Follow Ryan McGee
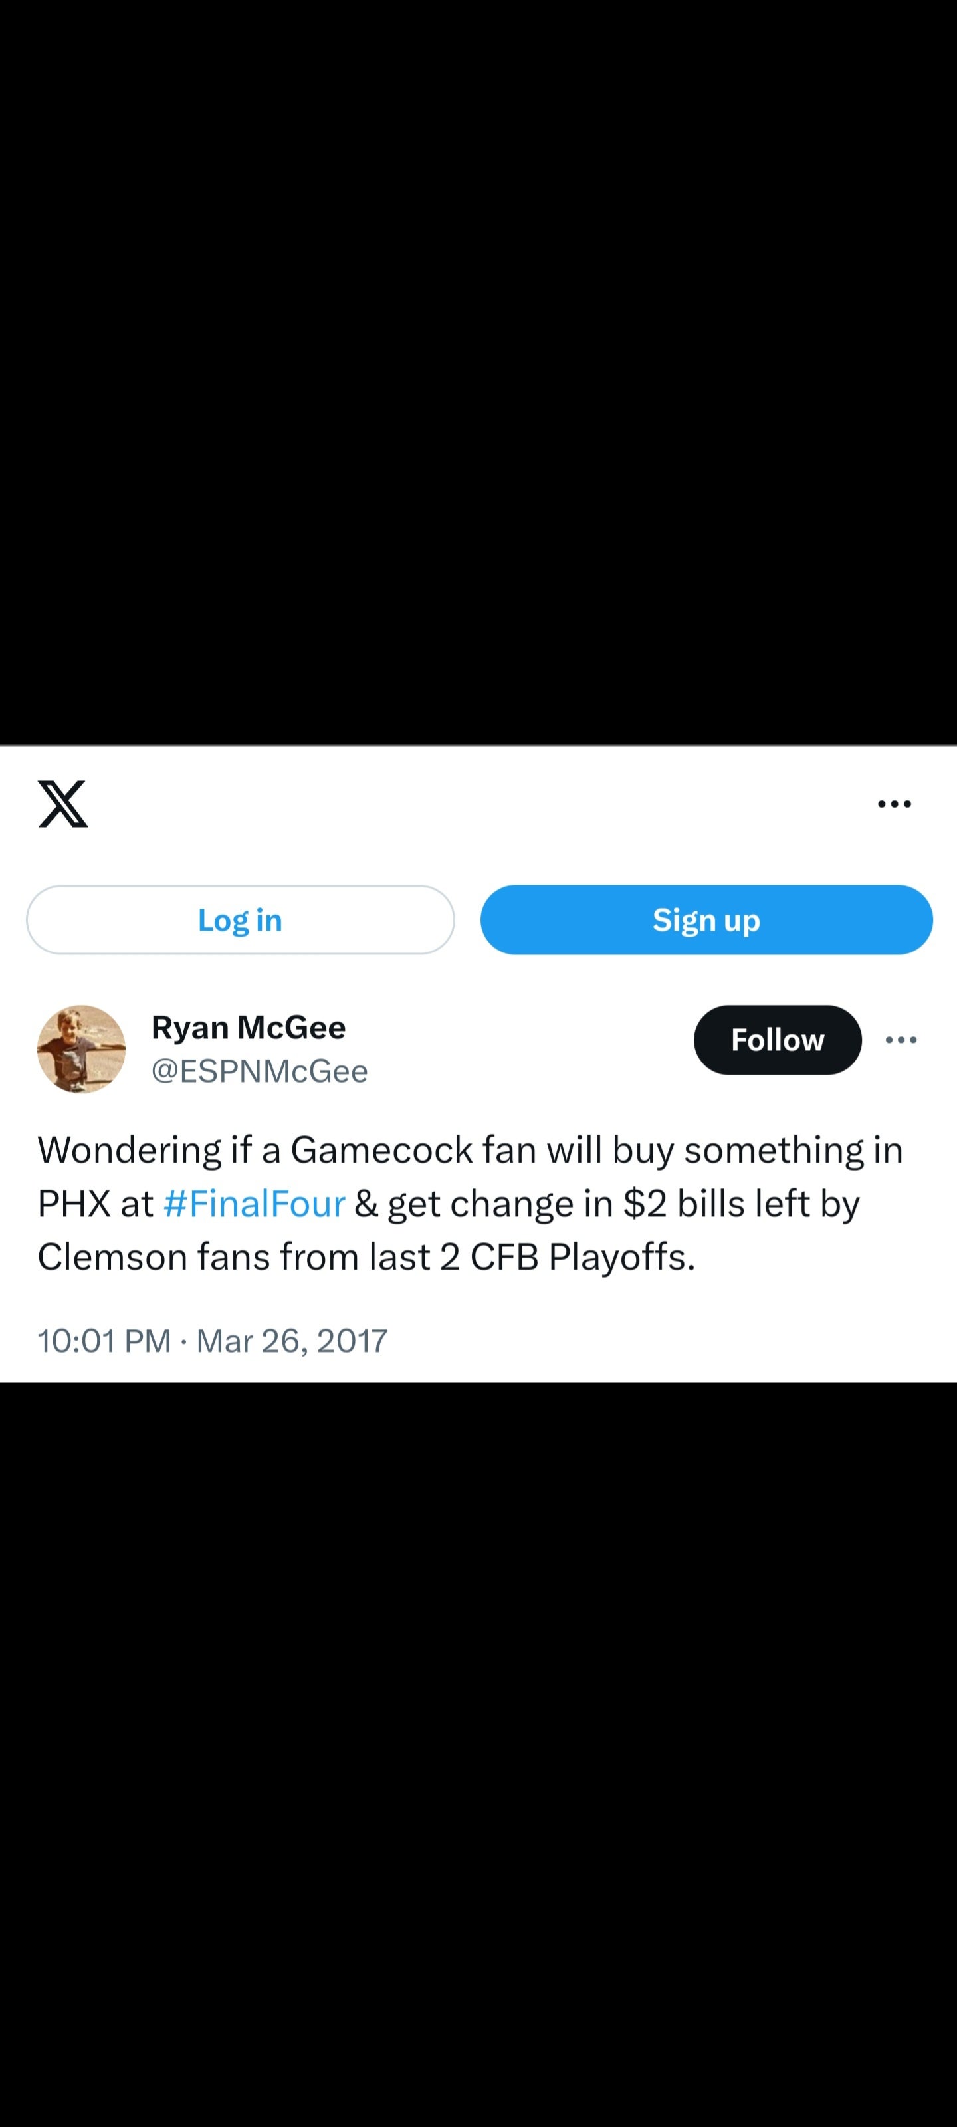Screen dimensions: 957x2127 [x=777, y=1040]
